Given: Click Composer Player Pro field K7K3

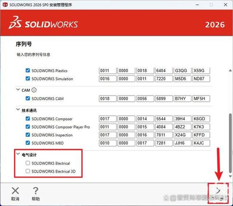Looking at the screenshot, I should 201,127.
